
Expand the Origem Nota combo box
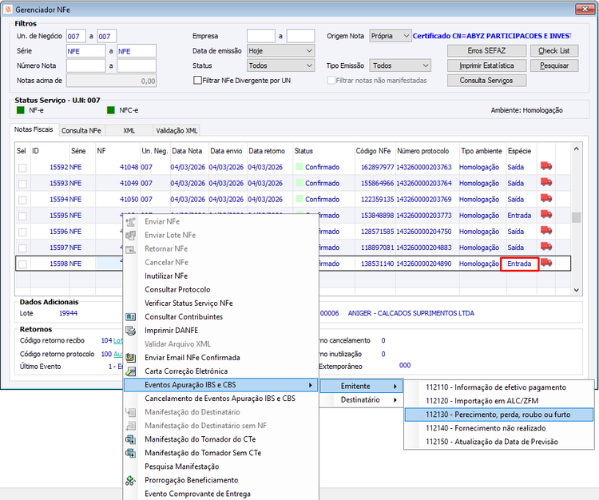(x=391, y=36)
